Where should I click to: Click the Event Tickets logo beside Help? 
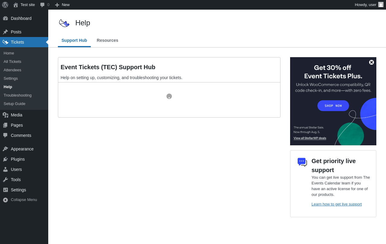(64, 23)
